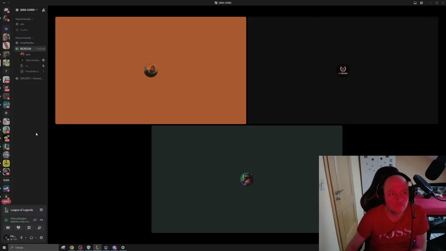Collapse the Hlasové kanály category
The width and height of the screenshot is (446, 251).
[24, 38]
